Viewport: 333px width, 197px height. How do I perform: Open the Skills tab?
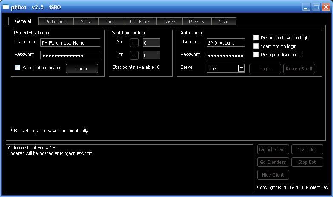[x=86, y=22]
